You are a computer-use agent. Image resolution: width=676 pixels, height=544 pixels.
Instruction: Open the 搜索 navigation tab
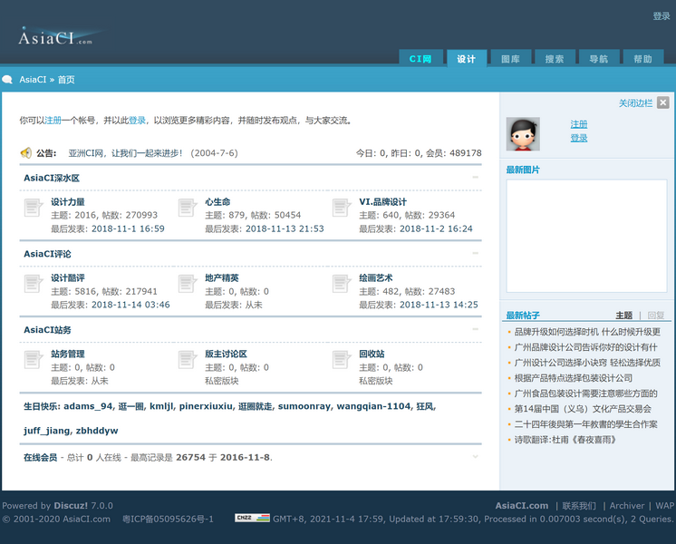(x=554, y=59)
